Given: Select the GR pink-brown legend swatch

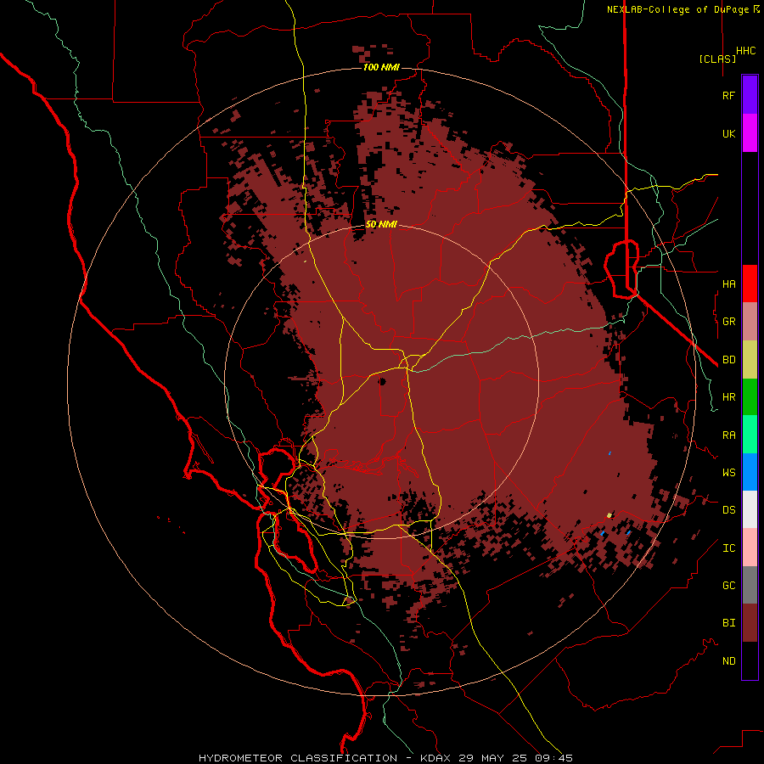Looking at the screenshot, I should pyautogui.click(x=750, y=322).
